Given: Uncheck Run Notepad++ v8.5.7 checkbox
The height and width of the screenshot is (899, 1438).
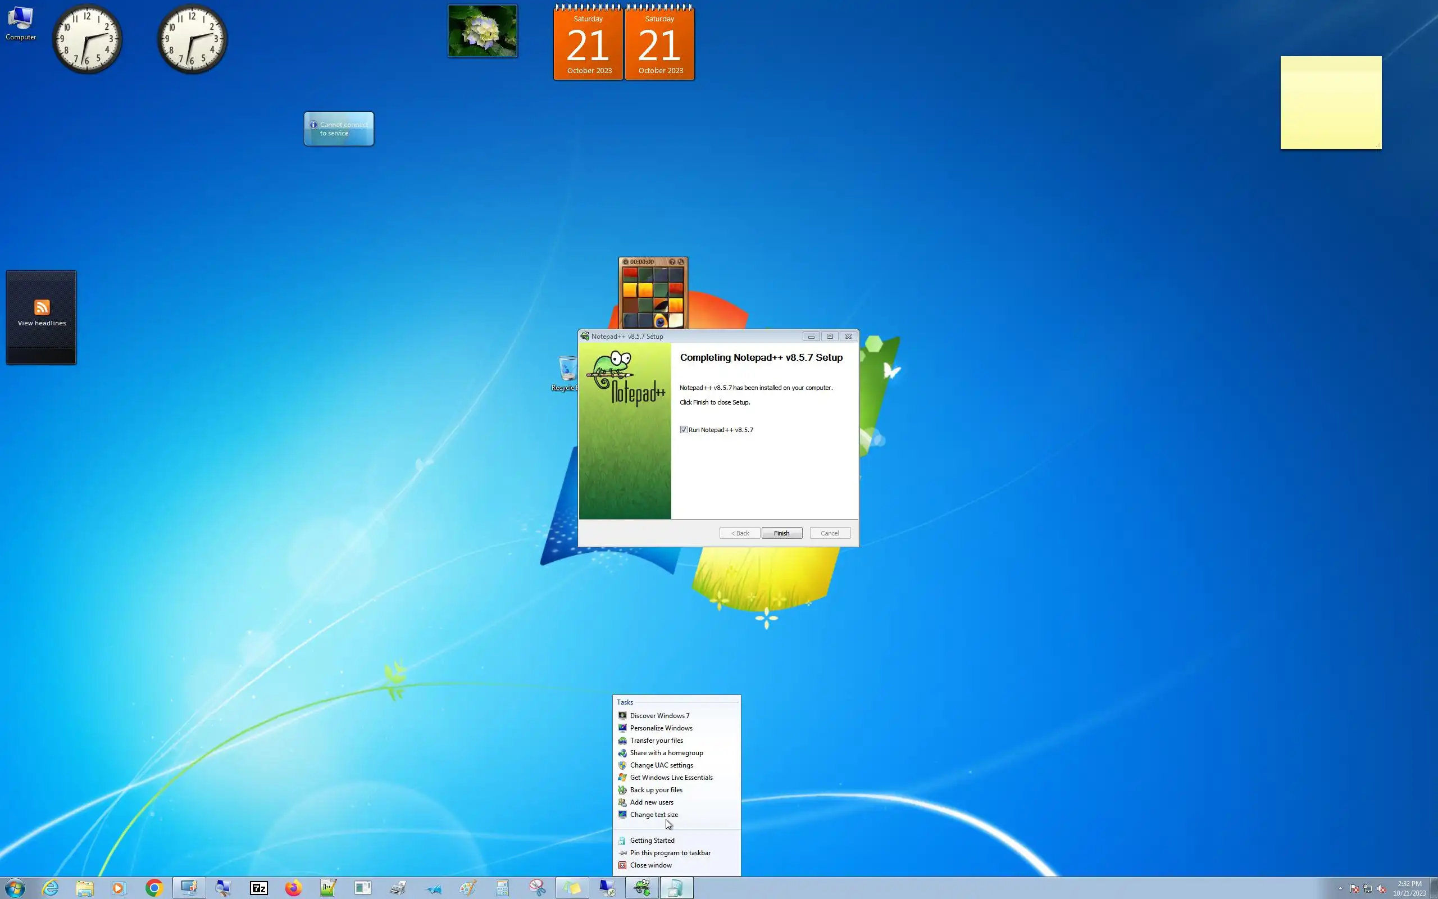Looking at the screenshot, I should point(684,430).
